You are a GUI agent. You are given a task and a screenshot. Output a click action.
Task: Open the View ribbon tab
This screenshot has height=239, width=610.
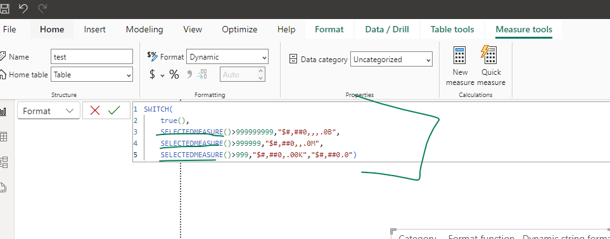pos(193,30)
